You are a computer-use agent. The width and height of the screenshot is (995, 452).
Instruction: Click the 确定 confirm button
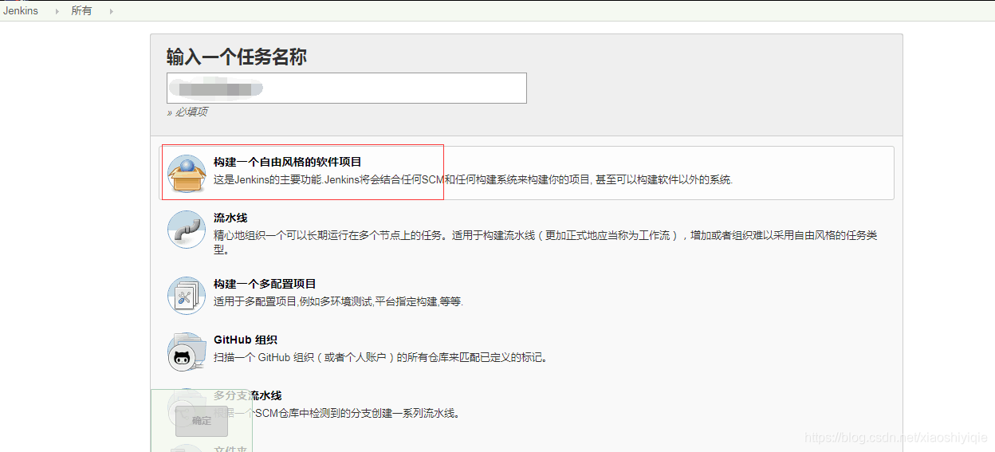[x=202, y=421]
